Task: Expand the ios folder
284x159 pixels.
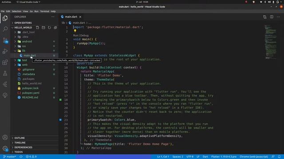Action: (x=24, y=46)
